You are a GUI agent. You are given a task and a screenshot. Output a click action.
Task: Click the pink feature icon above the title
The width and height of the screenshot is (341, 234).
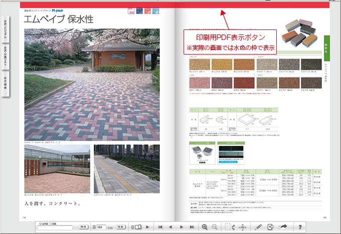pyautogui.click(x=131, y=11)
